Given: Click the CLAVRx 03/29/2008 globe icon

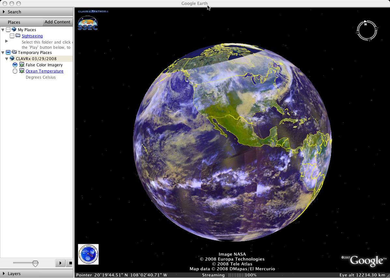Looking at the screenshot, I should click(x=12, y=58).
